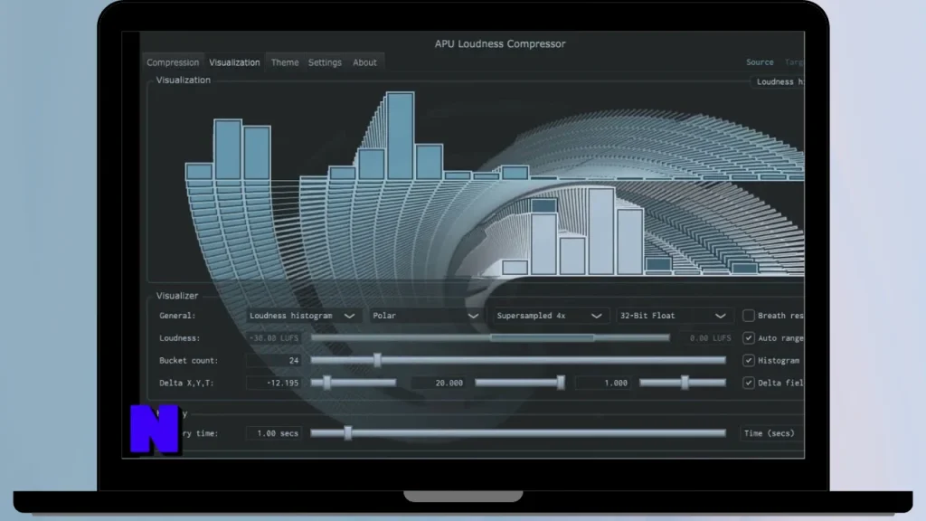The height and width of the screenshot is (521, 926).
Task: Toggle the Auto range checkbox
Action: click(748, 338)
